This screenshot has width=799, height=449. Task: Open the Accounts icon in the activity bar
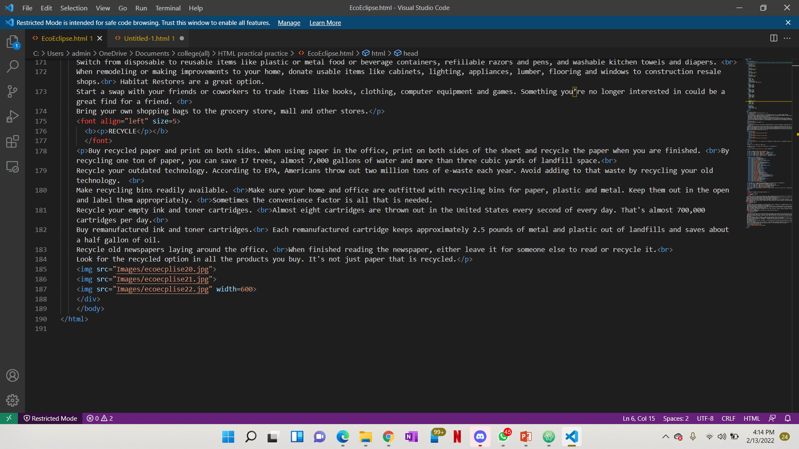(x=12, y=375)
